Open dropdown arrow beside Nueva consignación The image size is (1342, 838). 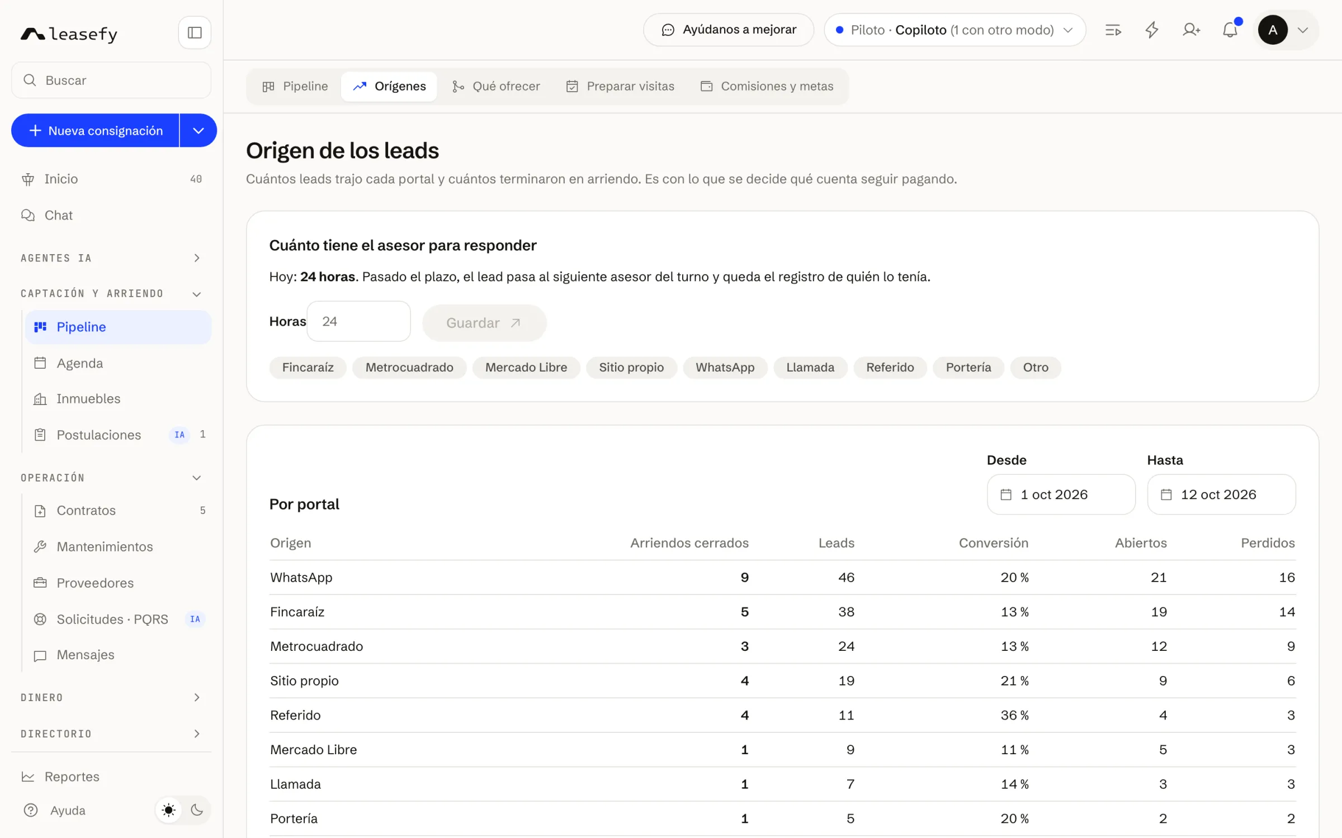[x=199, y=131]
